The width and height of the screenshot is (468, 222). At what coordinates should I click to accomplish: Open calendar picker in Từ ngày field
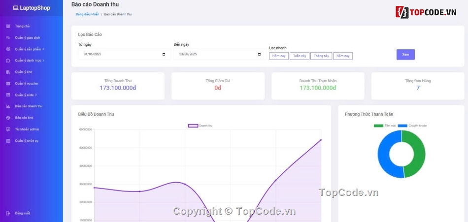tap(164, 54)
